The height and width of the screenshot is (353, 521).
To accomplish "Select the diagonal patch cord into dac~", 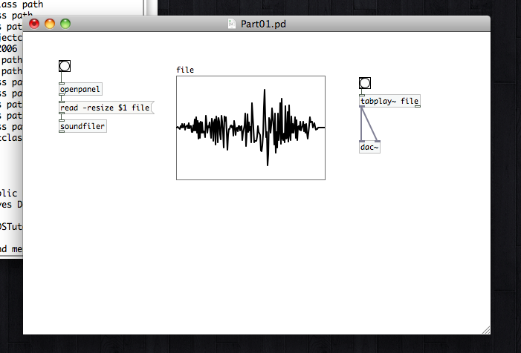I will (x=370, y=124).
